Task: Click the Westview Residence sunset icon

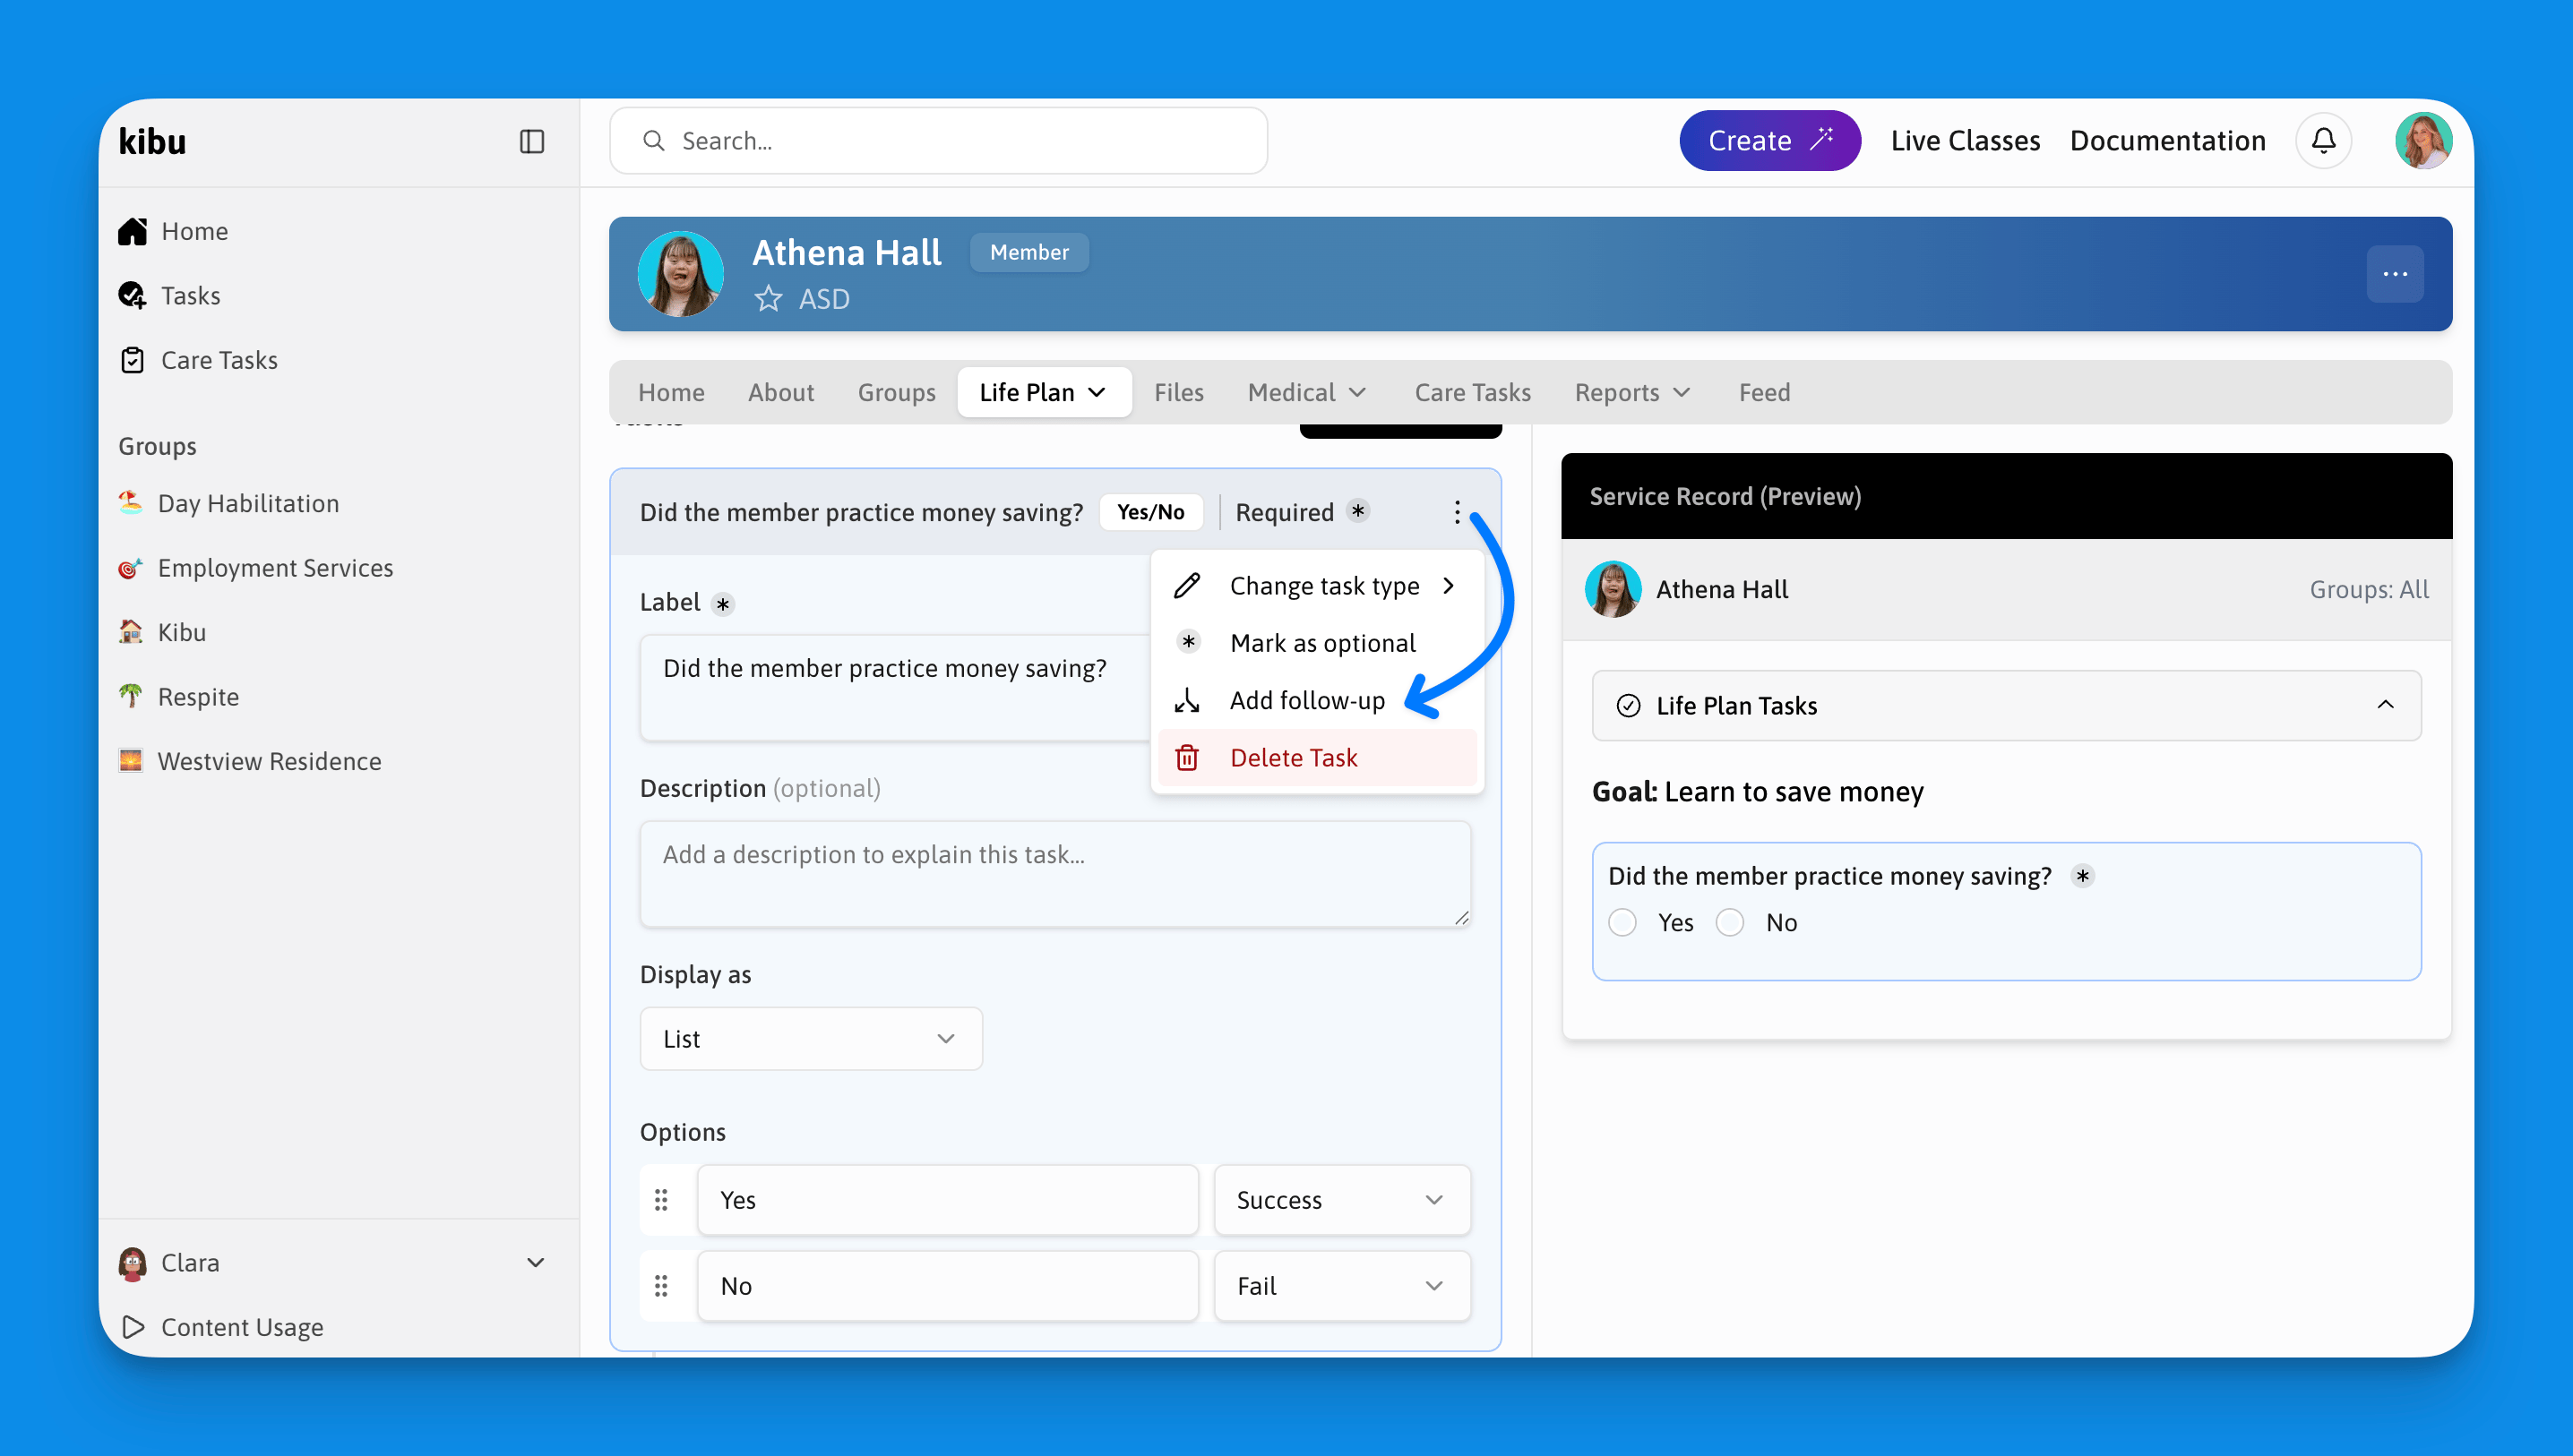Action: tap(130, 761)
